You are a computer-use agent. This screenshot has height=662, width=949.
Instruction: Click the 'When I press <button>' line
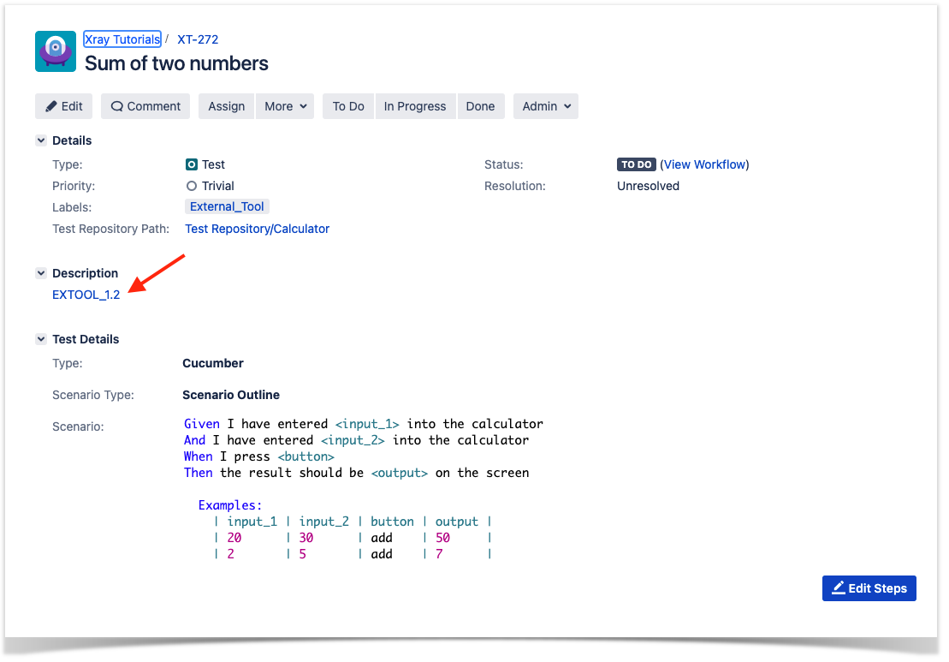pos(259,456)
